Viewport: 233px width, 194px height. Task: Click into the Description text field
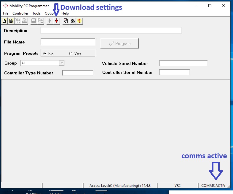pos(111,30)
